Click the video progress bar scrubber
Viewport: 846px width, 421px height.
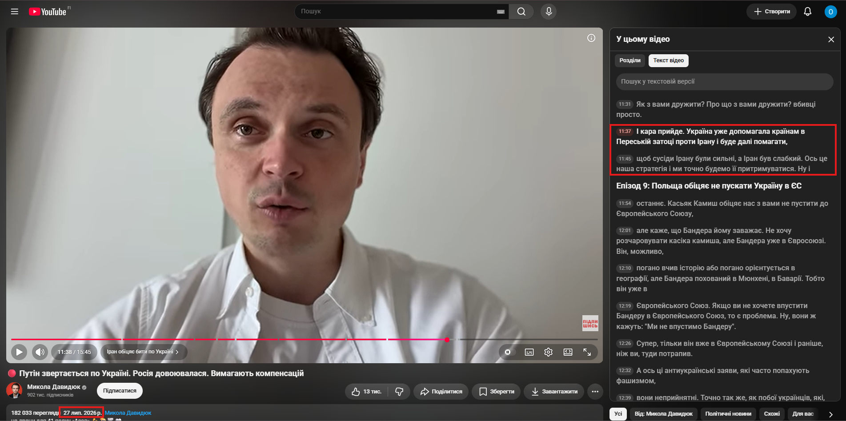[x=447, y=340]
